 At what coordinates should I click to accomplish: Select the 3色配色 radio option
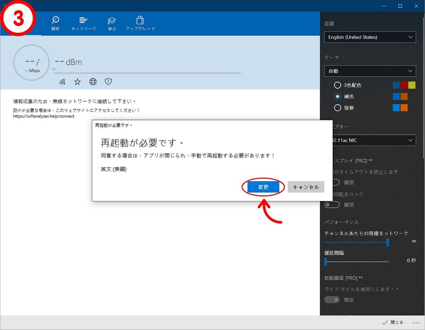338,85
